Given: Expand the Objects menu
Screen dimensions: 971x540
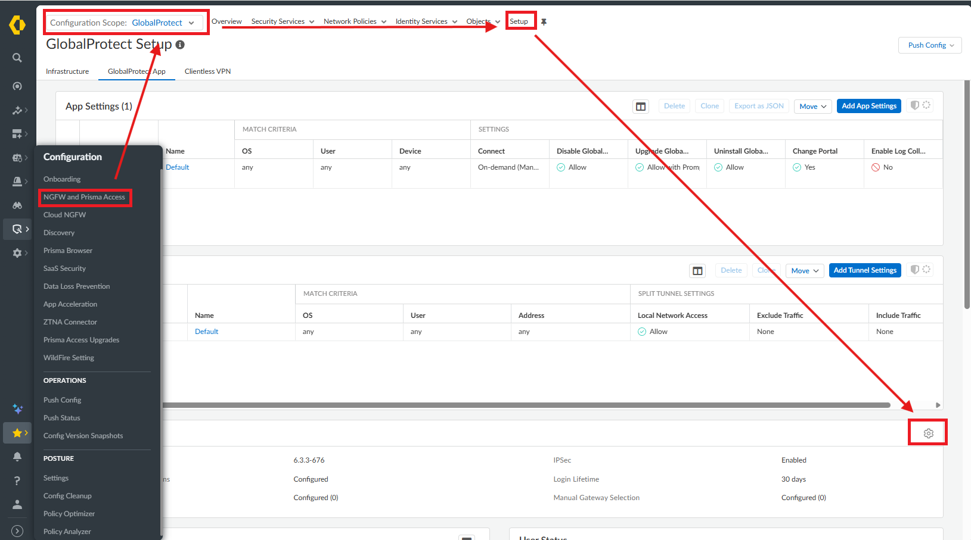Looking at the screenshot, I should point(483,21).
